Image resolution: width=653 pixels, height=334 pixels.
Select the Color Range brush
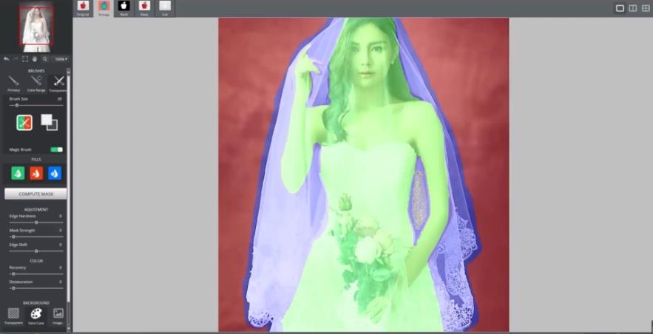click(x=36, y=82)
